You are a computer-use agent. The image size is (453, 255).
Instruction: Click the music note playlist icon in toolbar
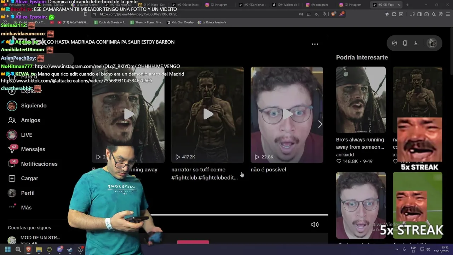[x=412, y=14]
